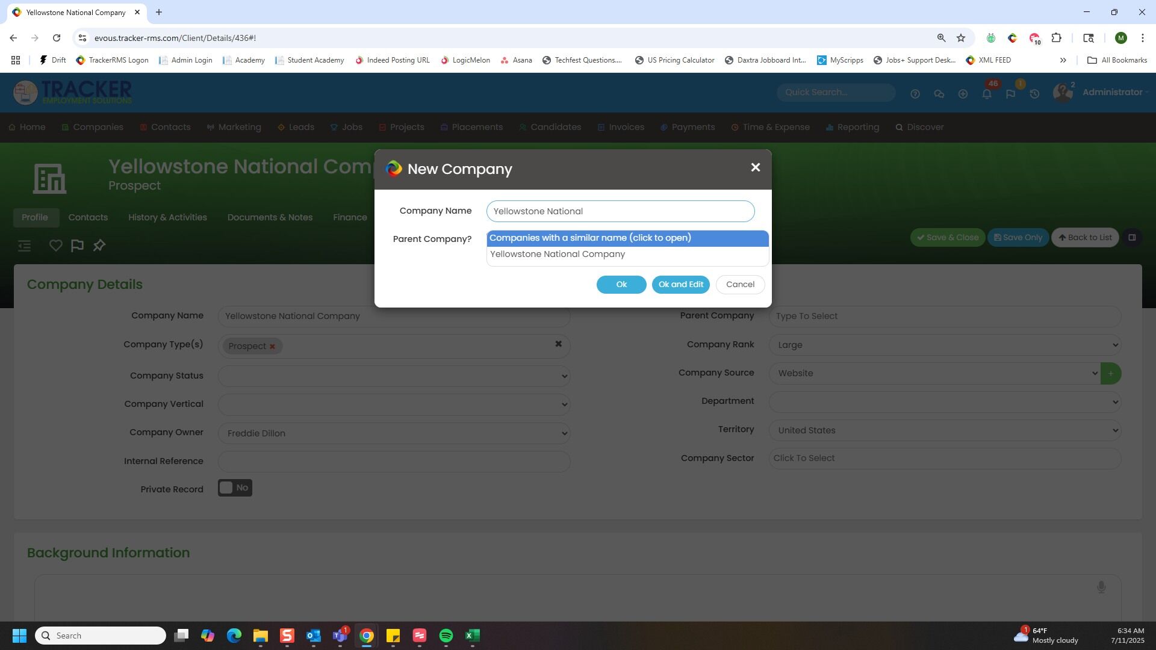Screen dimensions: 1156x650
Task: Open the Candidates menu
Action: (555, 127)
